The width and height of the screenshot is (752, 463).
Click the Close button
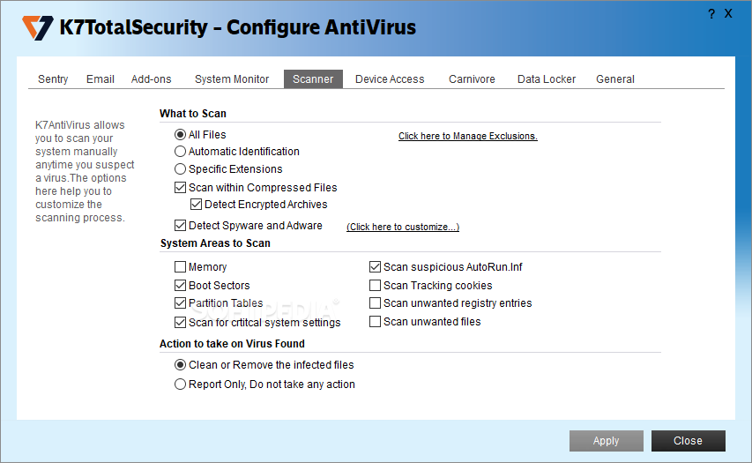688,440
